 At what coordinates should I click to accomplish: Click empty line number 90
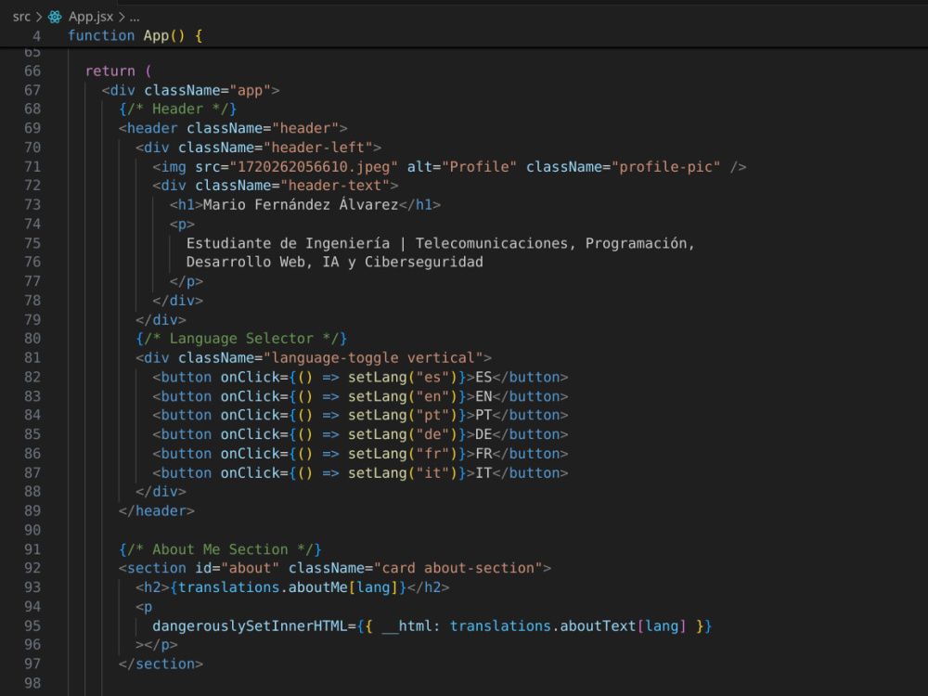(32, 530)
